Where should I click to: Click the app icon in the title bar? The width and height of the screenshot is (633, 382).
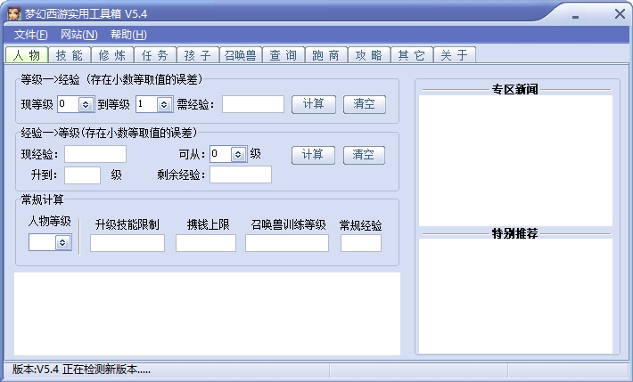[13, 13]
